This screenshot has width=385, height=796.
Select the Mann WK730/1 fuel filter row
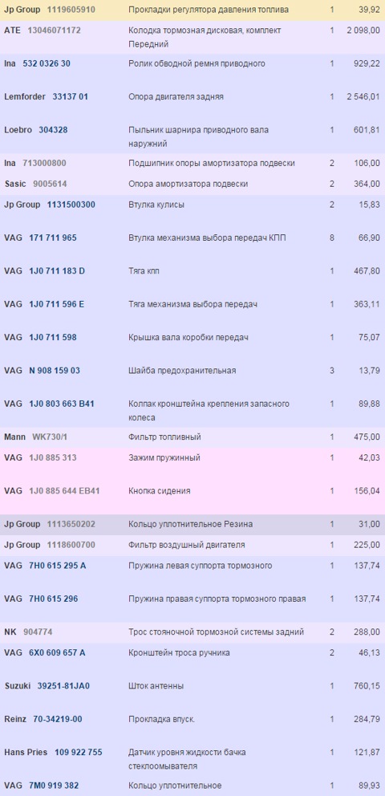(x=192, y=437)
